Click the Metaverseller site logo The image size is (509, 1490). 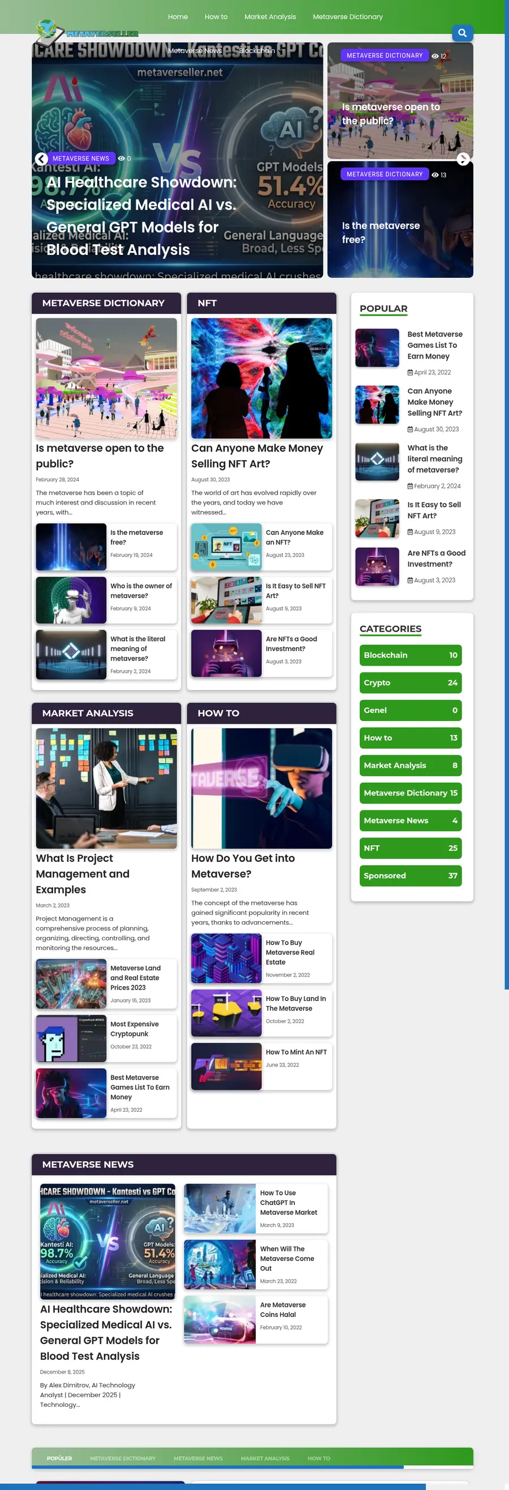click(87, 32)
